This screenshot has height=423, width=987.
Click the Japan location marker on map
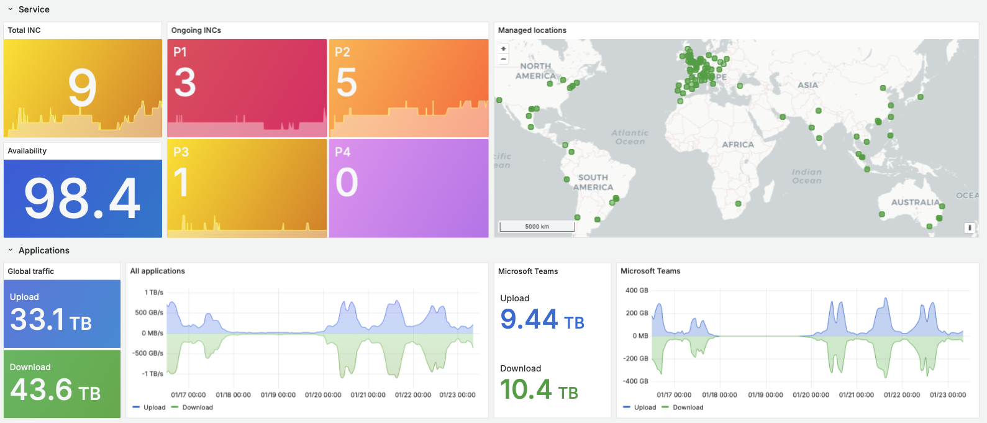[x=920, y=97]
